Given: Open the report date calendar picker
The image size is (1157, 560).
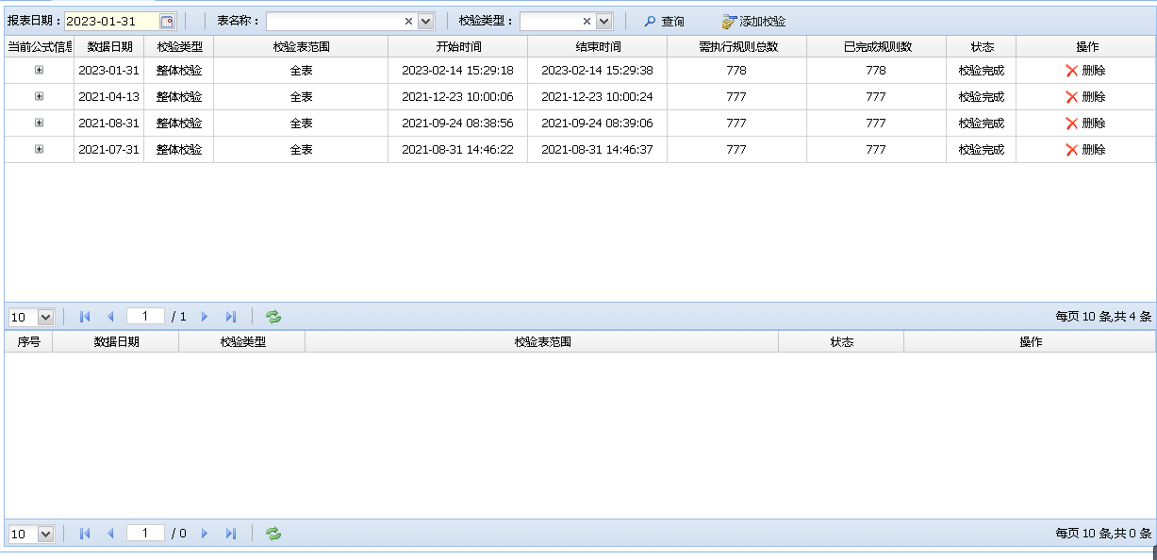Looking at the screenshot, I should coord(167,22).
